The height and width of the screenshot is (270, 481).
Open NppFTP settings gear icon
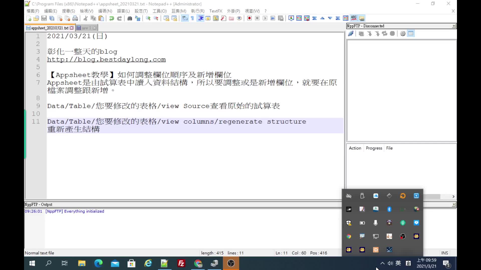[403, 33]
